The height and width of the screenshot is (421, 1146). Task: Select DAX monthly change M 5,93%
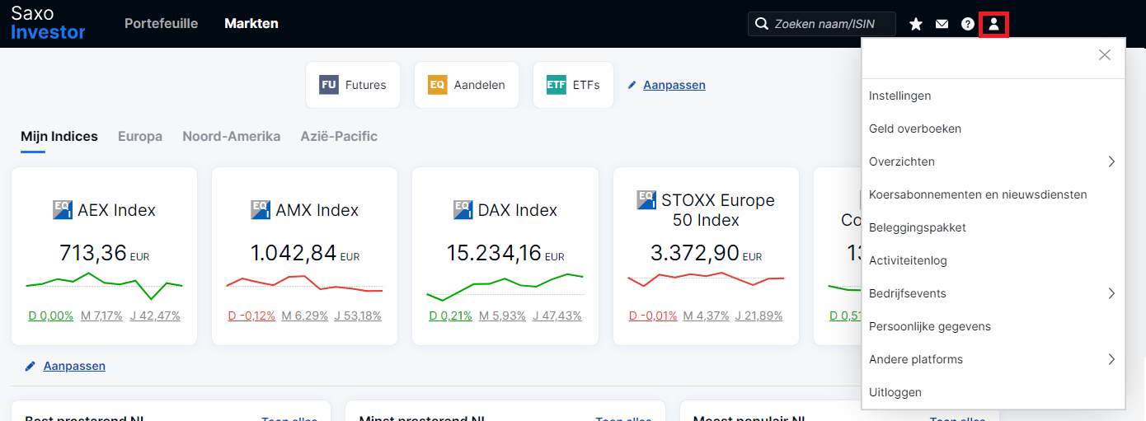point(502,316)
